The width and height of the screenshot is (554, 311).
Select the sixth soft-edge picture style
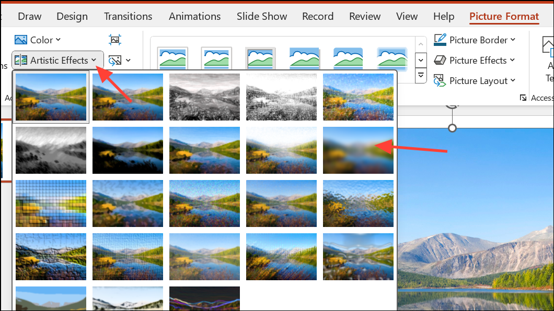(x=392, y=58)
